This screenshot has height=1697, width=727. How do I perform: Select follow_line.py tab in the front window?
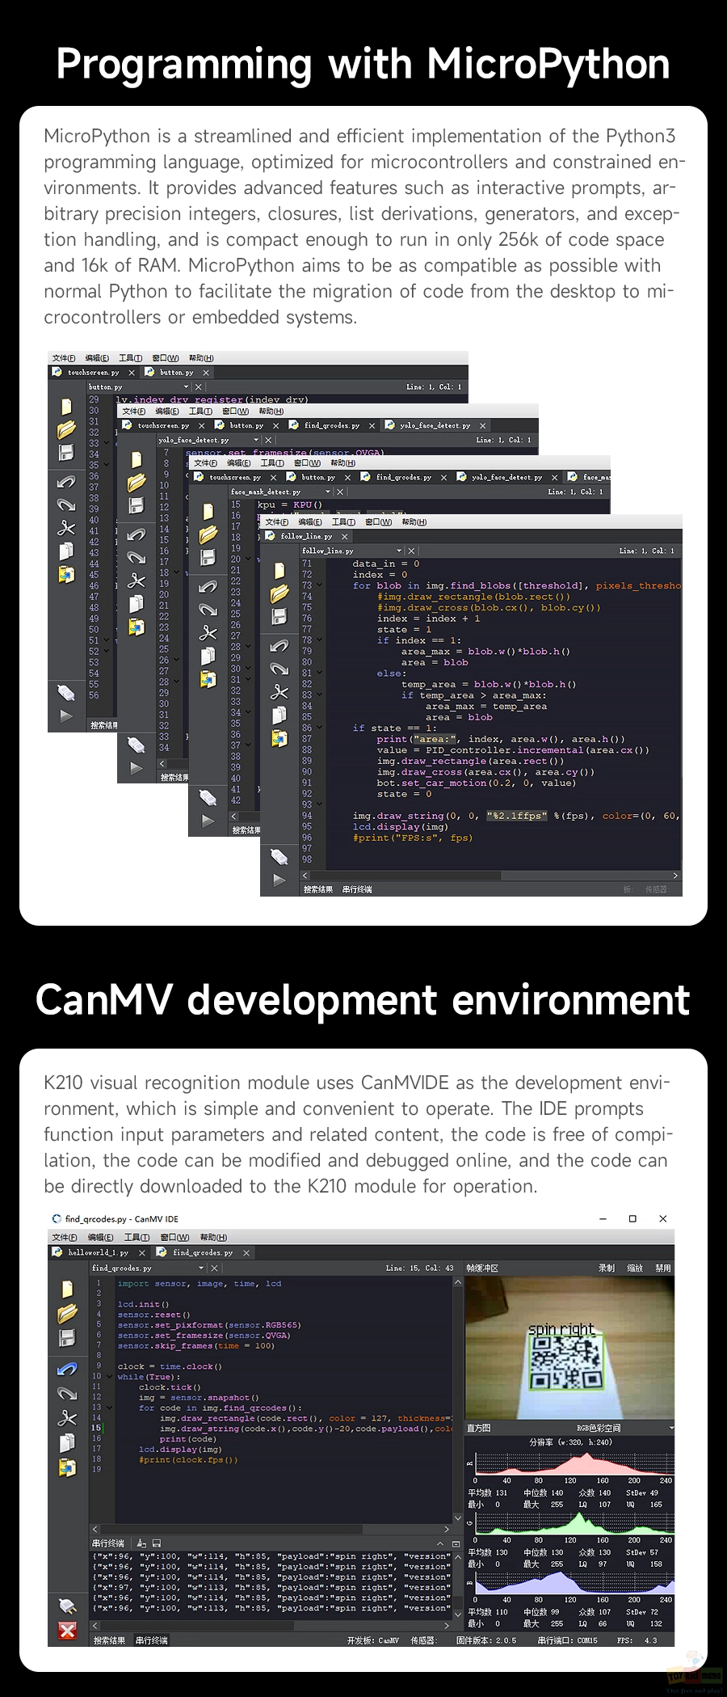point(306,536)
